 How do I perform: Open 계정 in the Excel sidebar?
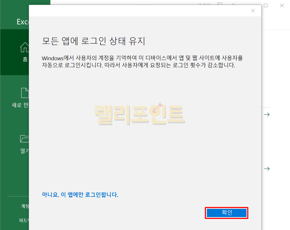(x=25, y=206)
